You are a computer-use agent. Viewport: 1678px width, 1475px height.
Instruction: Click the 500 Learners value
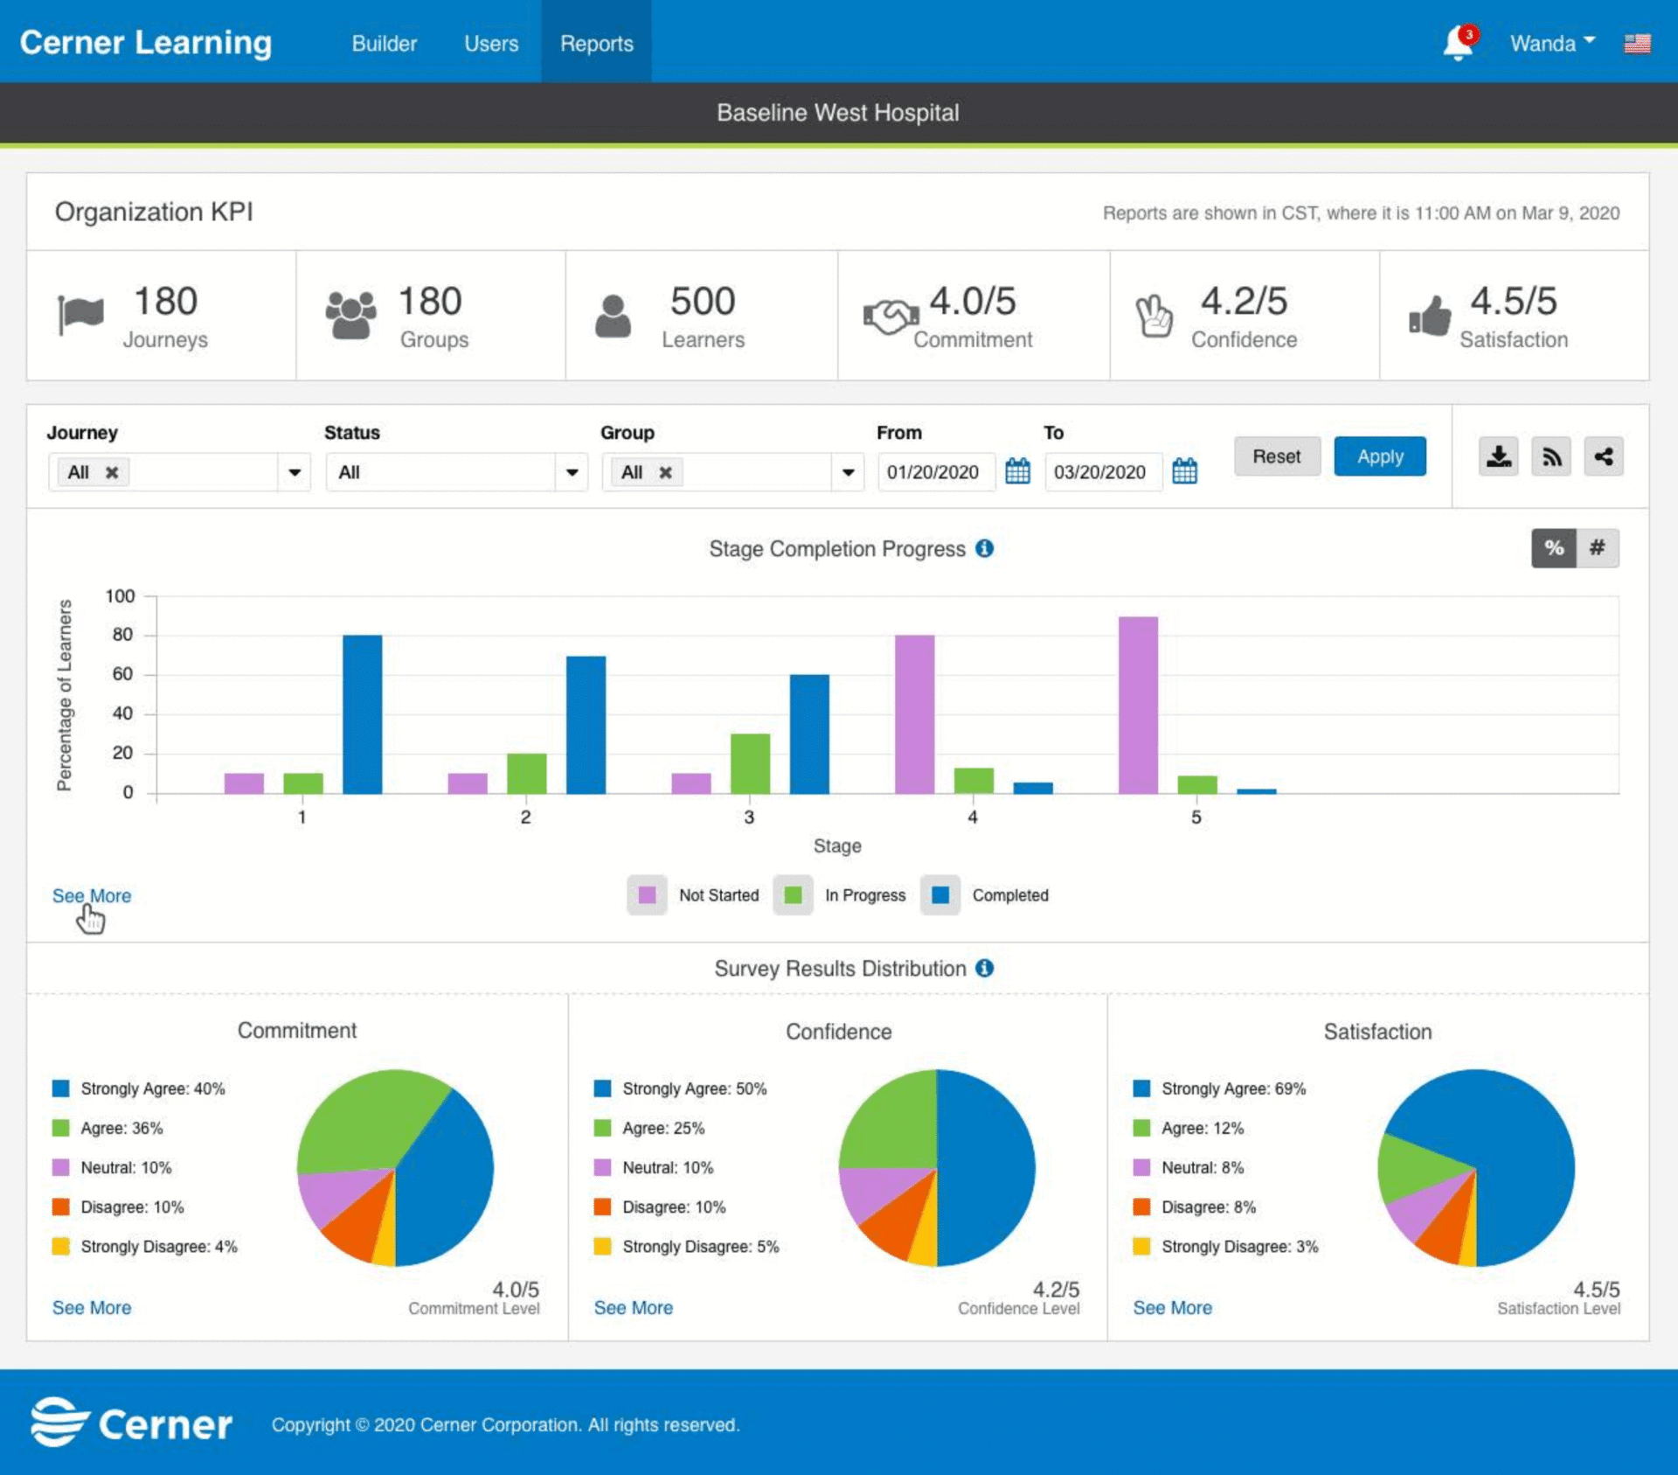point(703,301)
